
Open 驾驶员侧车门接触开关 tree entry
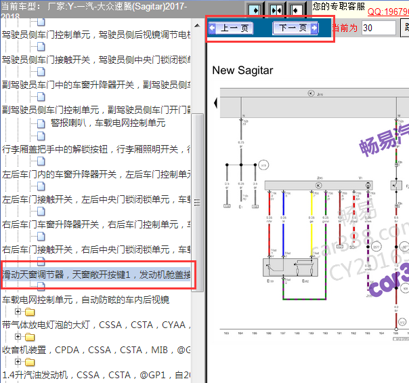pyautogui.click(x=96, y=60)
